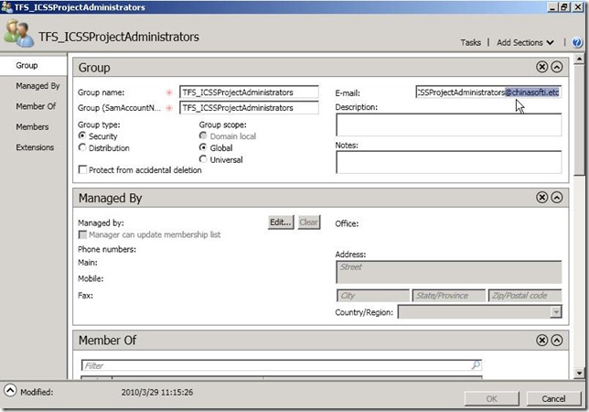Screen dimensions: 589x412
Task: Maximize the window using the restore button
Action: tap(564, 7)
